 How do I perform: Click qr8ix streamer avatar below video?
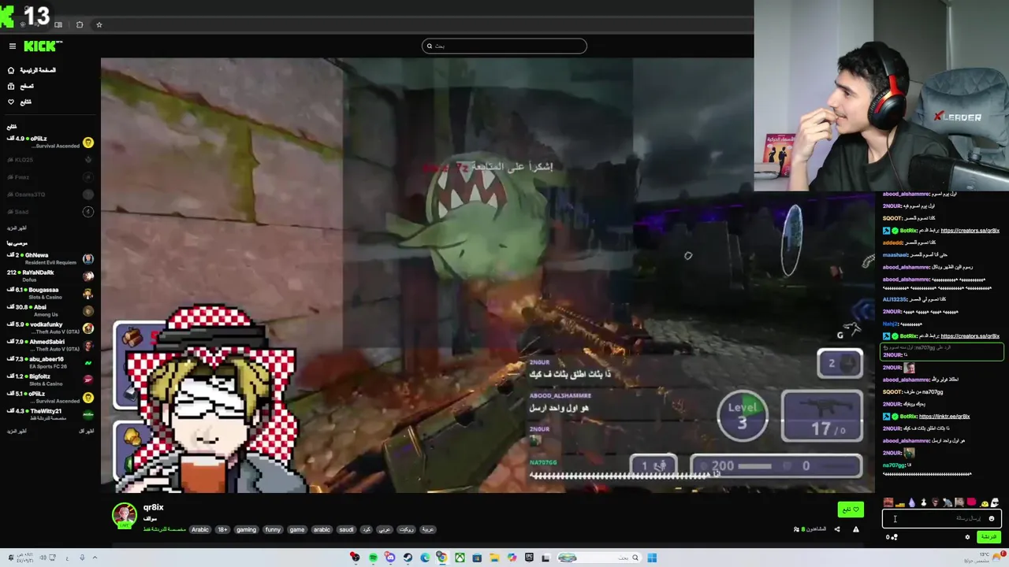coord(125,515)
